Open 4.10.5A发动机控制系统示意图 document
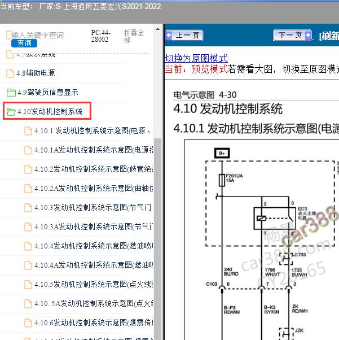 94,303
